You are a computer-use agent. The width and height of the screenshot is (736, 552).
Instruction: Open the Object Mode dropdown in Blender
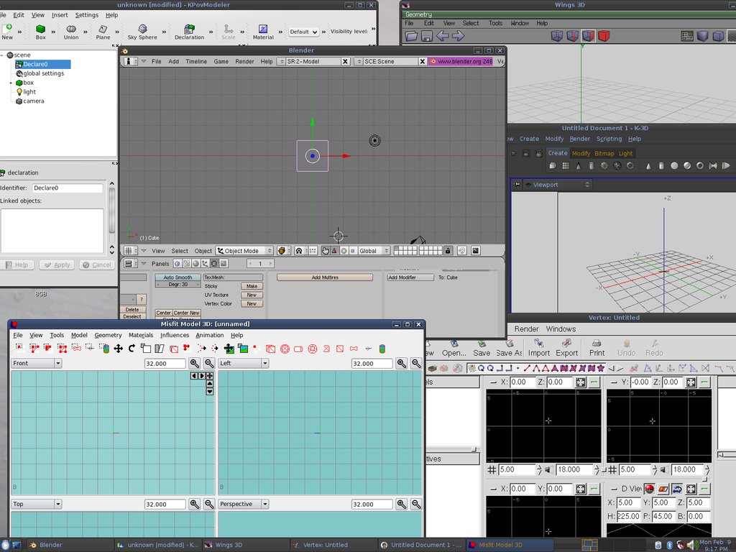(x=245, y=251)
